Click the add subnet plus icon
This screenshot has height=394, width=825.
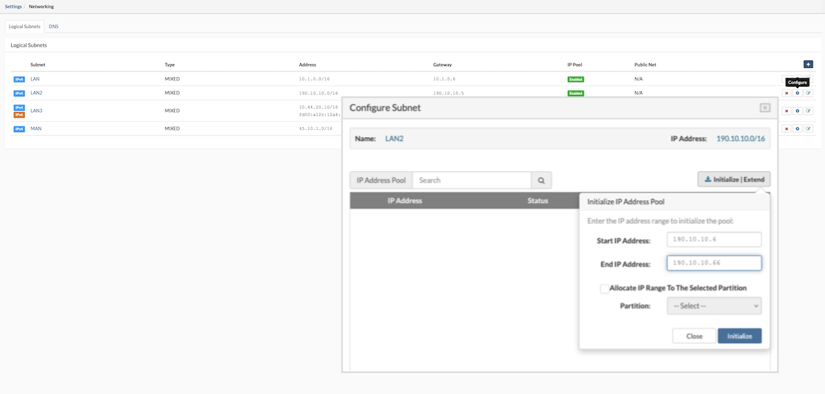pyautogui.click(x=808, y=65)
